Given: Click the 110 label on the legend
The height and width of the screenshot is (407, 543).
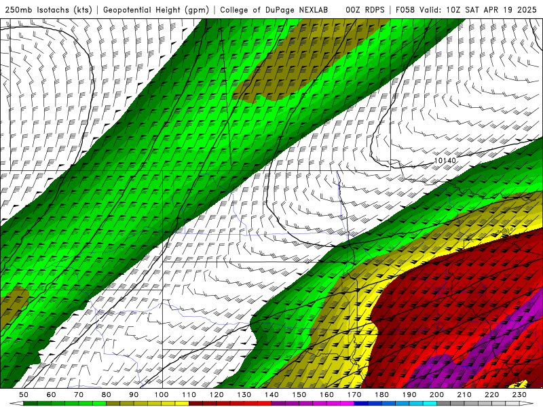Looking at the screenshot, I should (x=189, y=395).
